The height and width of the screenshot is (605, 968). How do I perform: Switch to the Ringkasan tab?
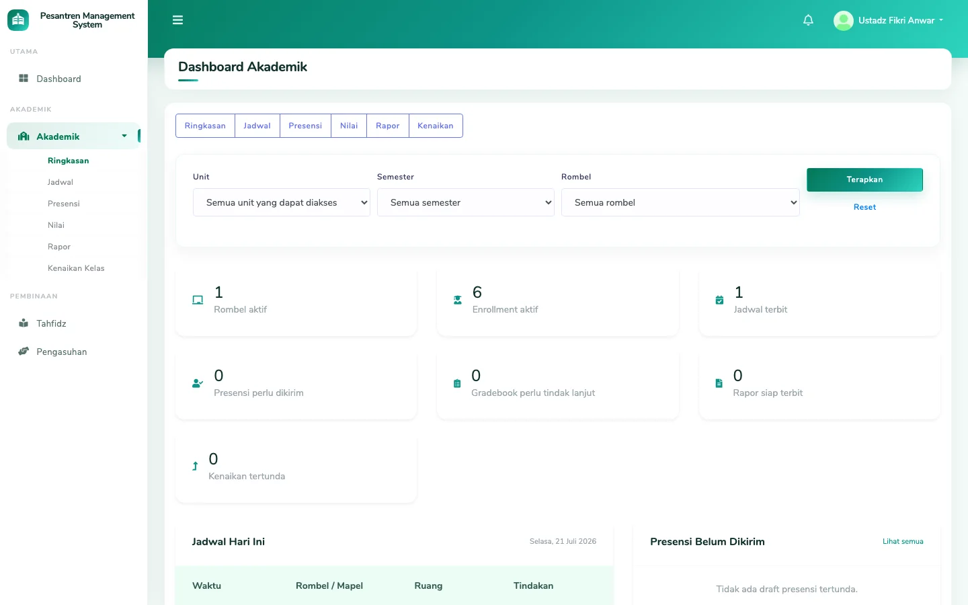[x=205, y=126]
